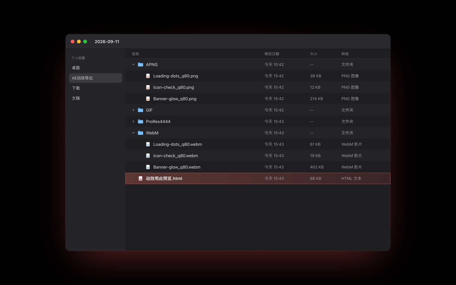
Task: Select the file name Banner-glow_q80.png
Action: [175, 99]
